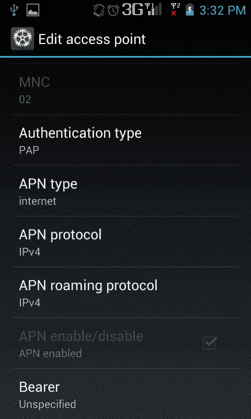Image resolution: width=251 pixels, height=419 pixels.
Task: Open the APN roaming protocol selection
Action: point(125,292)
